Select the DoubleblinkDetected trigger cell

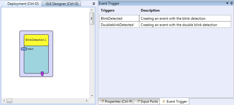point(119,25)
